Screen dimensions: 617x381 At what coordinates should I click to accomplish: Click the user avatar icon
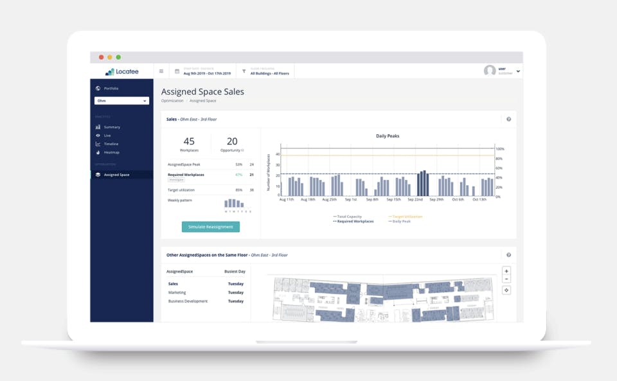[x=490, y=71]
